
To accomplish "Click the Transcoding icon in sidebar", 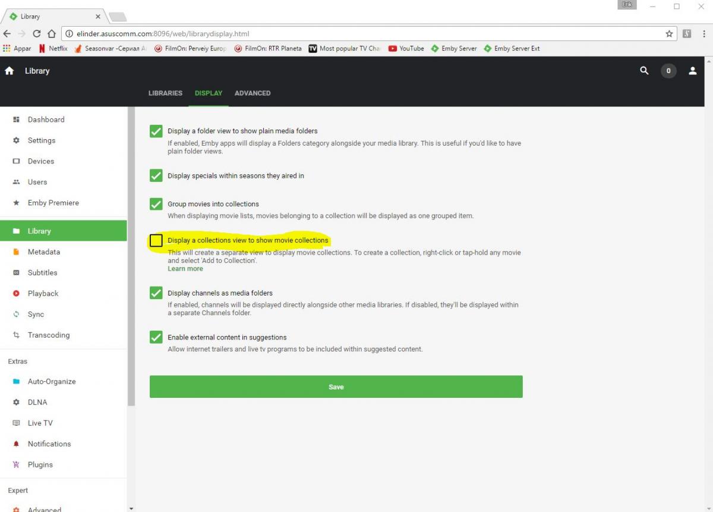I will click(17, 335).
